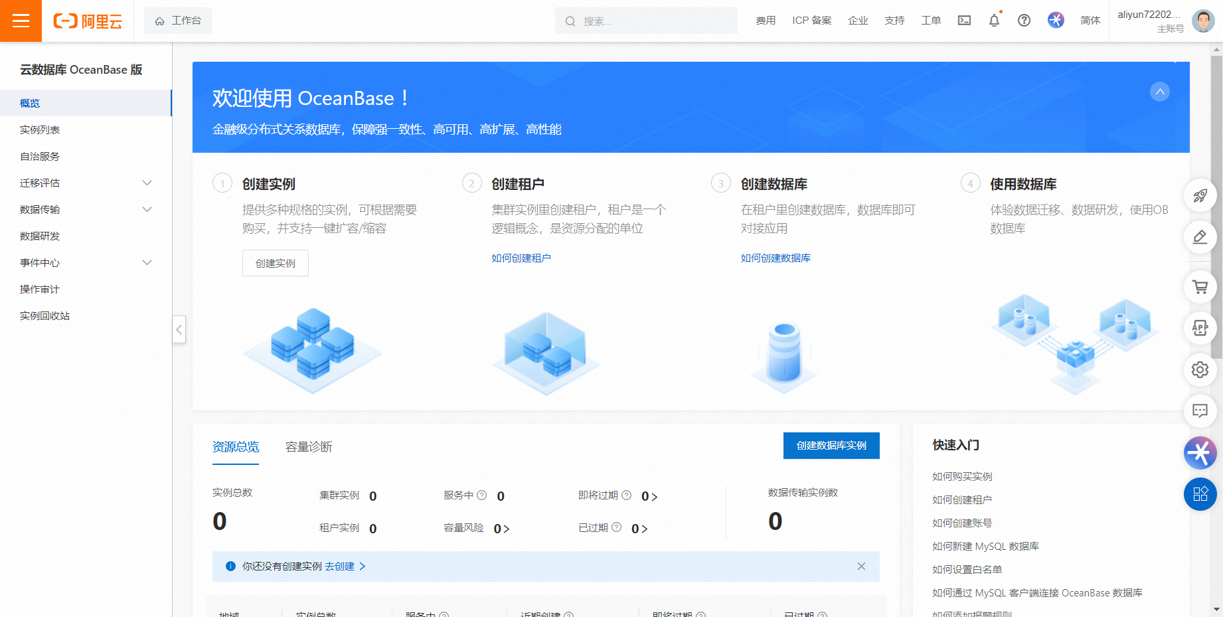Viewport: 1223px width, 617px height.
Task: Open ICP 备案 in the top navigation
Action: [x=811, y=21]
